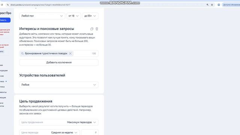Expand the 'Средняя за неделю' dropdown
This screenshot has width=240, height=135.
(49, 132)
